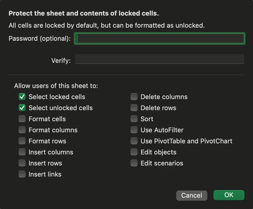Enable Format cells permission
Image resolution: width=253 pixels, height=209 pixels.
pos(22,119)
